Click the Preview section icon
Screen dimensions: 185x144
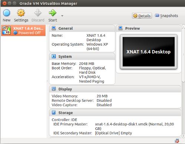120,28
